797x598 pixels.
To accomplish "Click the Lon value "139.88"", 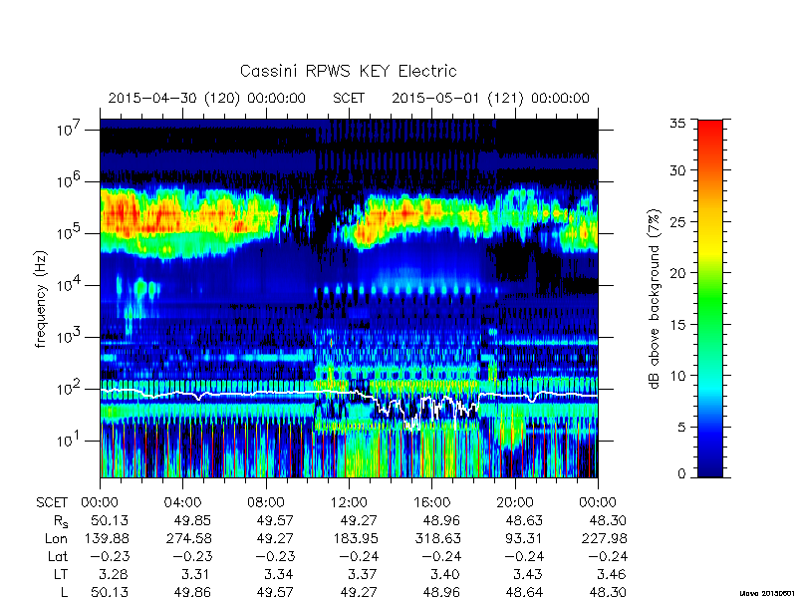I will (106, 538).
